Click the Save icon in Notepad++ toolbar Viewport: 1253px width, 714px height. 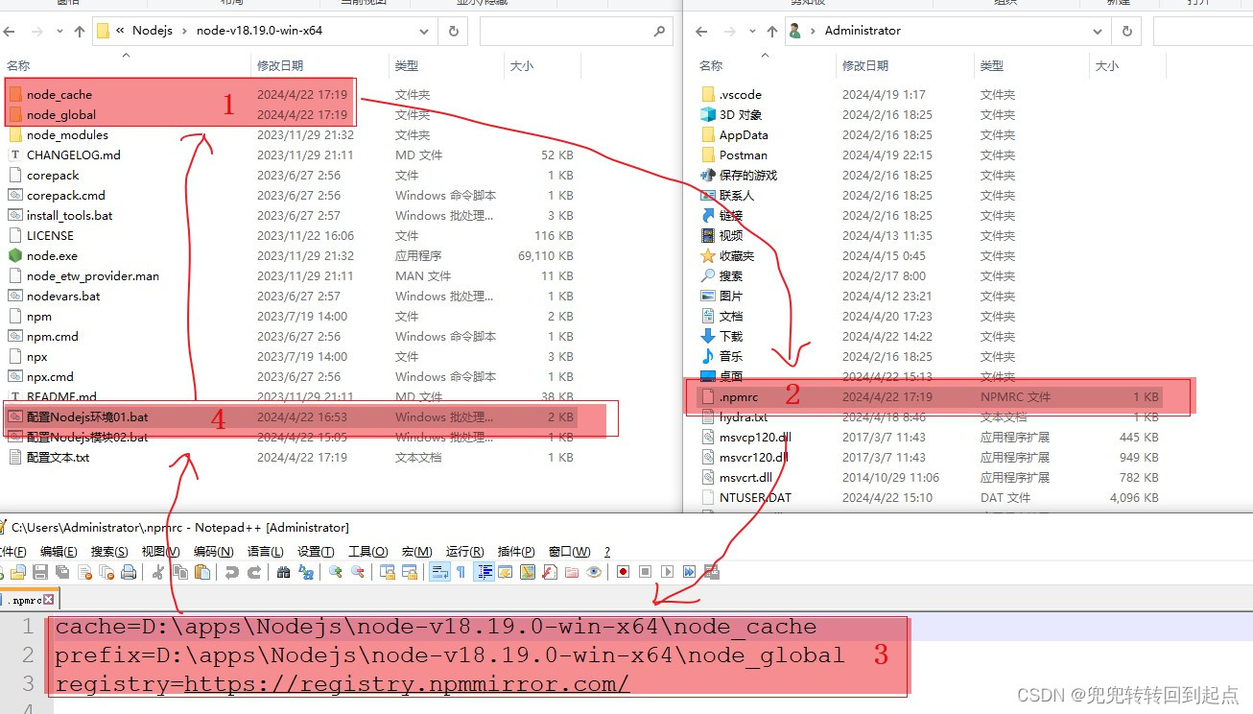[40, 572]
